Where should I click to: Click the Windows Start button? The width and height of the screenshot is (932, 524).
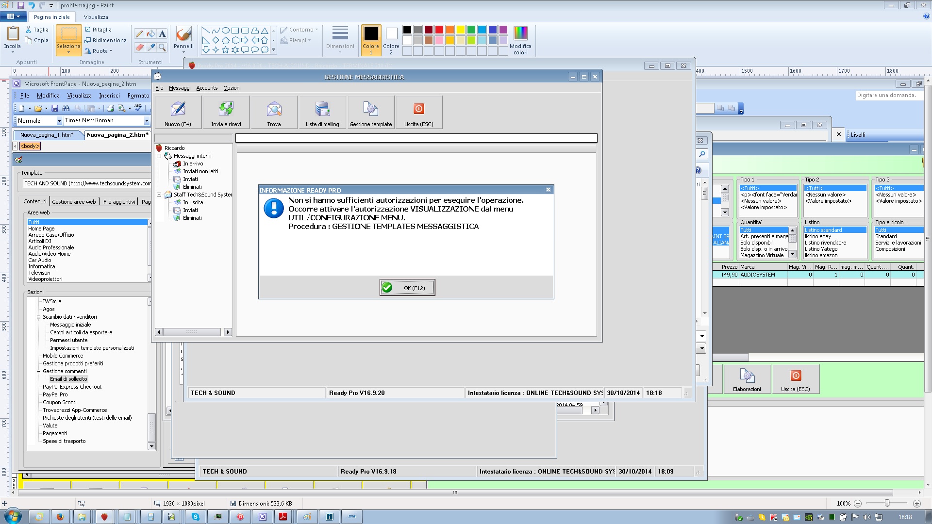click(x=13, y=516)
